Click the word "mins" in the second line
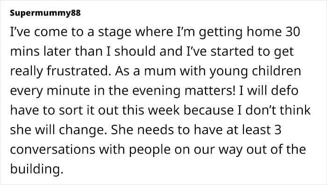The height and width of the screenshot is (185, 327). click(25, 51)
